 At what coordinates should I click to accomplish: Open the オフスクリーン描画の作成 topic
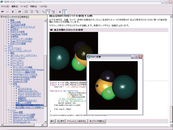tap(24, 72)
